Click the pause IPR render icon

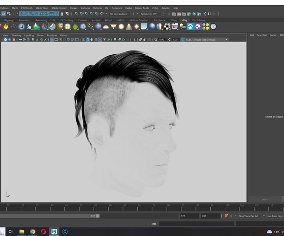click(209, 14)
